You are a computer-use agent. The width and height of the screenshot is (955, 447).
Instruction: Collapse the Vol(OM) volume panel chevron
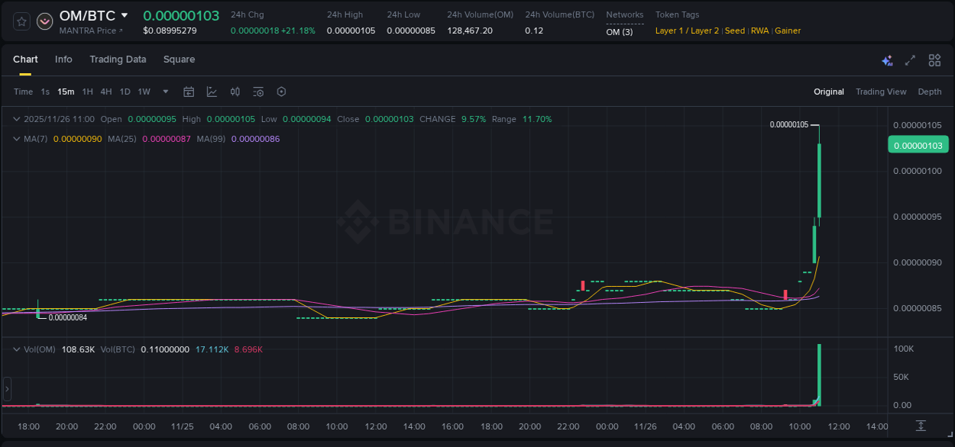click(16, 349)
